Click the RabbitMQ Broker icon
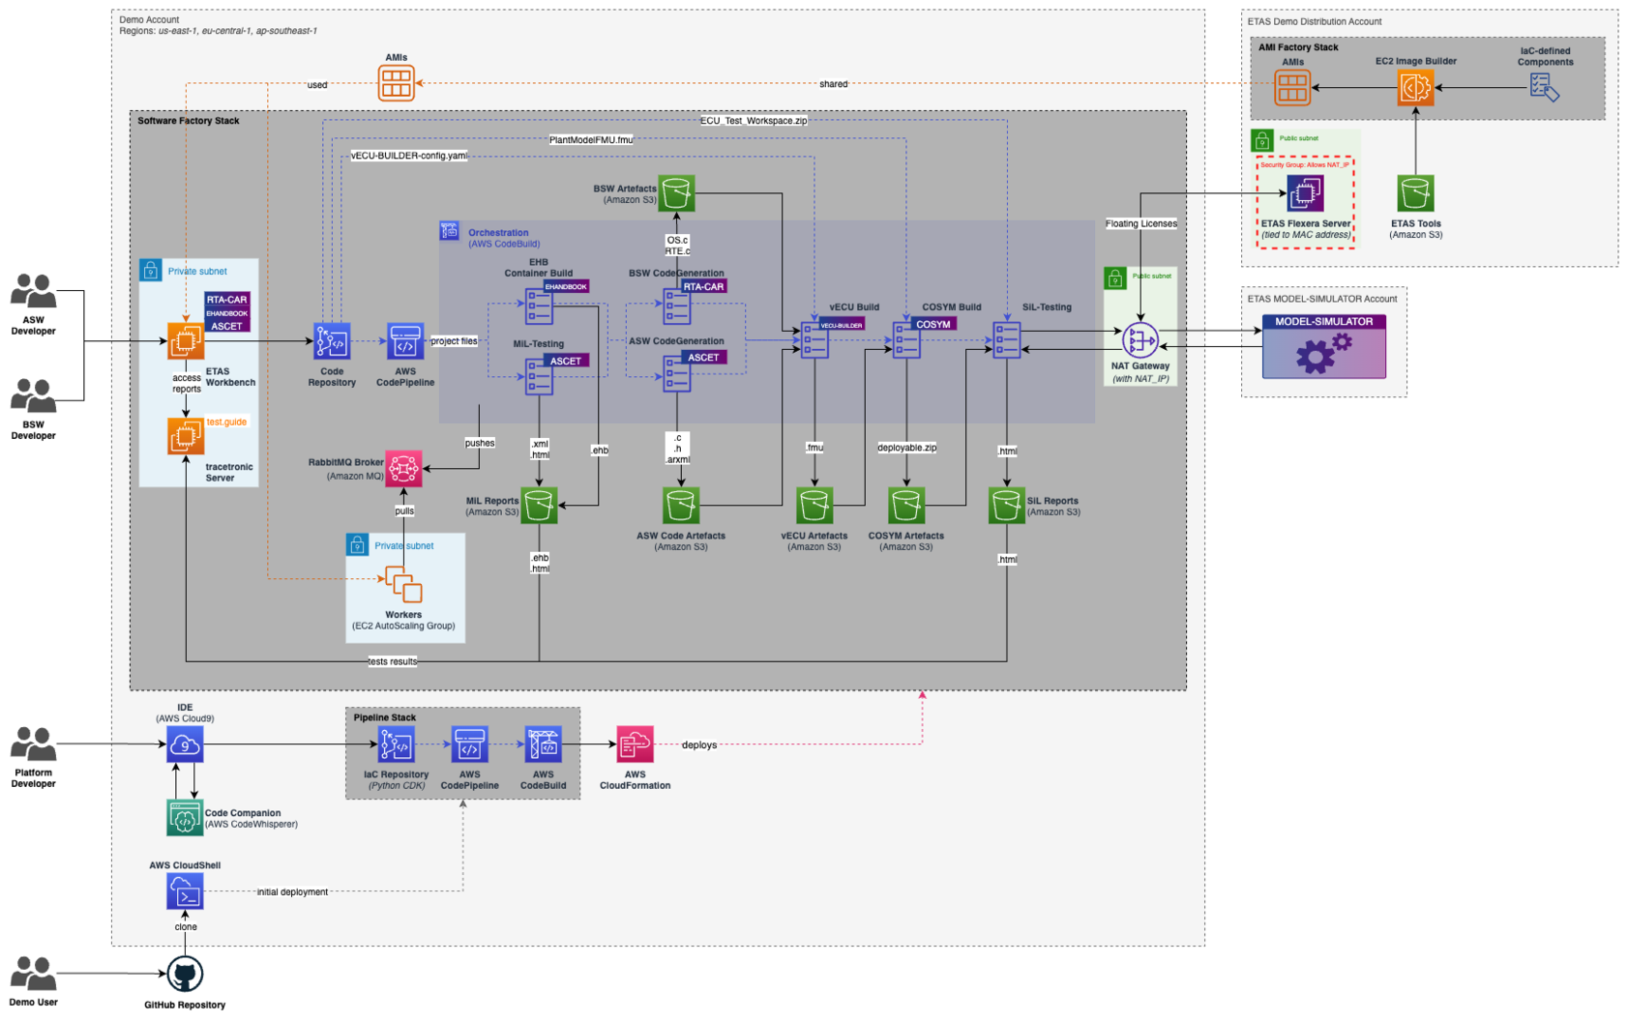The image size is (1628, 1021). pos(403,468)
